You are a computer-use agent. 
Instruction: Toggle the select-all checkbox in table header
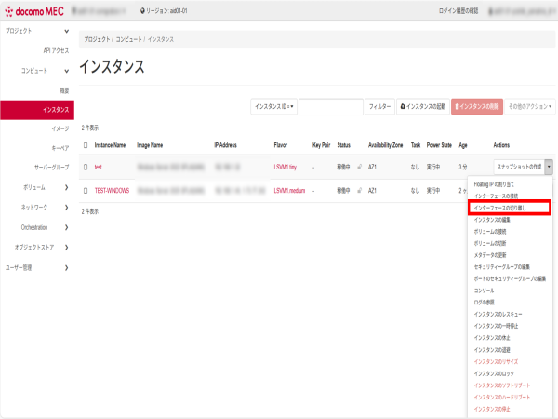tap(86, 145)
